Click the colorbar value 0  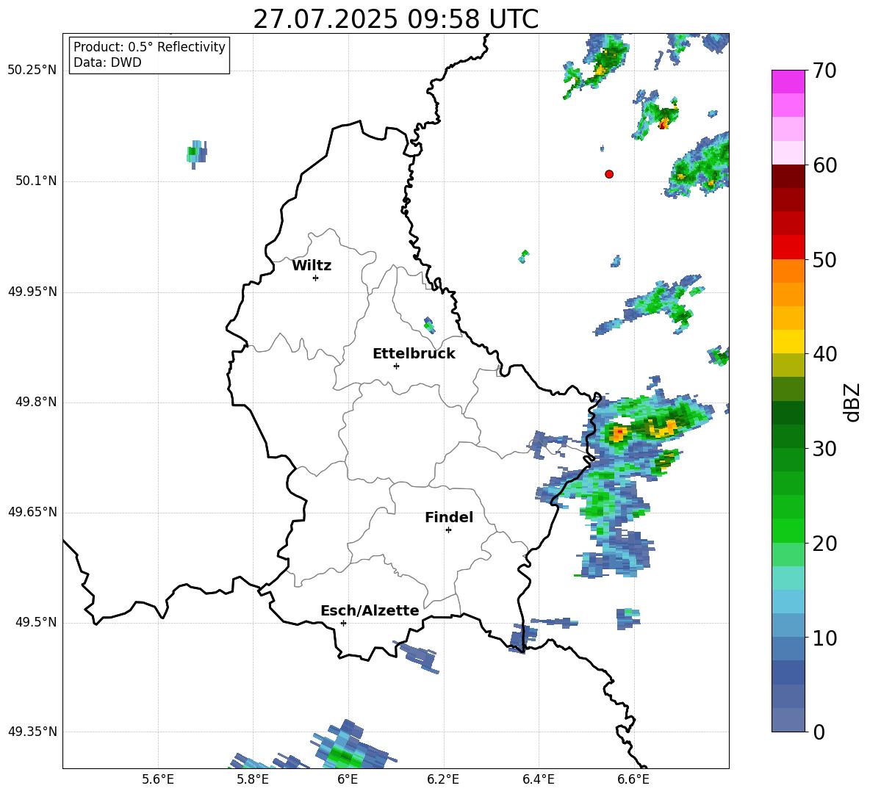coord(819,732)
